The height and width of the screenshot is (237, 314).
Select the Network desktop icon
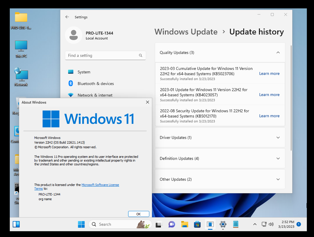tap(21, 77)
